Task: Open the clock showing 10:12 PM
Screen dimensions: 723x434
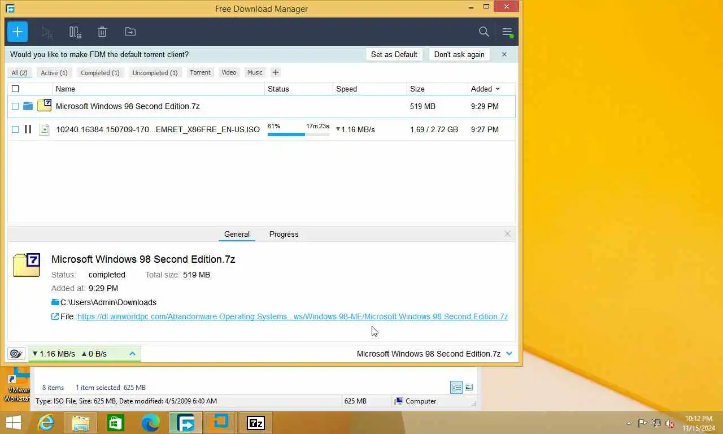Action: click(x=698, y=423)
